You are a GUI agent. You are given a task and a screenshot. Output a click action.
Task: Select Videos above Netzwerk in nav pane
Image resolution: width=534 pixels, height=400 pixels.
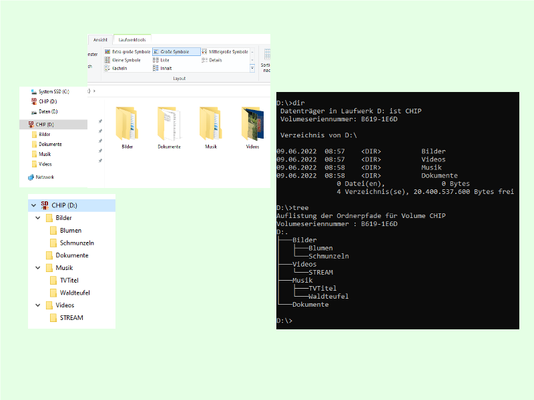pos(41,164)
